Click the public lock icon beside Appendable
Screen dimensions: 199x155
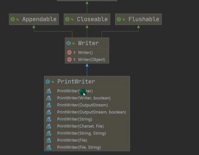18,19
